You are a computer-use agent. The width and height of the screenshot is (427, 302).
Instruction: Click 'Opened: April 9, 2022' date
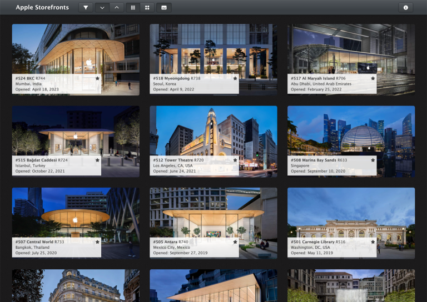[x=173, y=89]
